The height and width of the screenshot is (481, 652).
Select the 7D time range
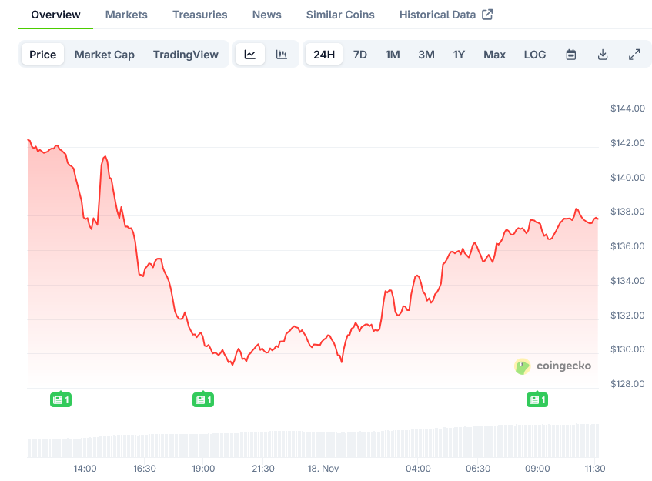click(x=359, y=55)
